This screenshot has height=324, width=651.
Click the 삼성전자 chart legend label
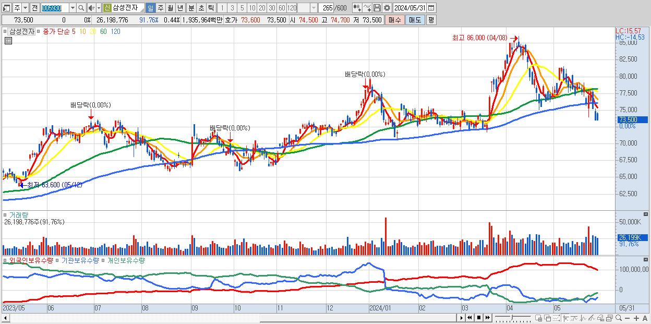tap(22, 31)
